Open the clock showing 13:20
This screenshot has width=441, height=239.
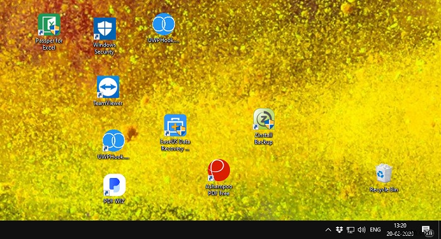399,230
